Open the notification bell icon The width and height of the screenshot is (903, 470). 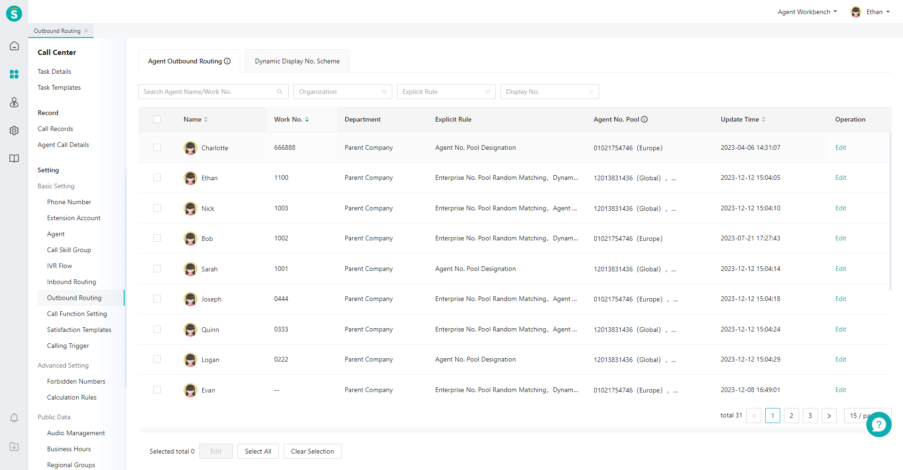[x=14, y=418]
